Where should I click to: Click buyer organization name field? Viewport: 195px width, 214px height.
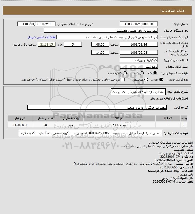(101, 31)
